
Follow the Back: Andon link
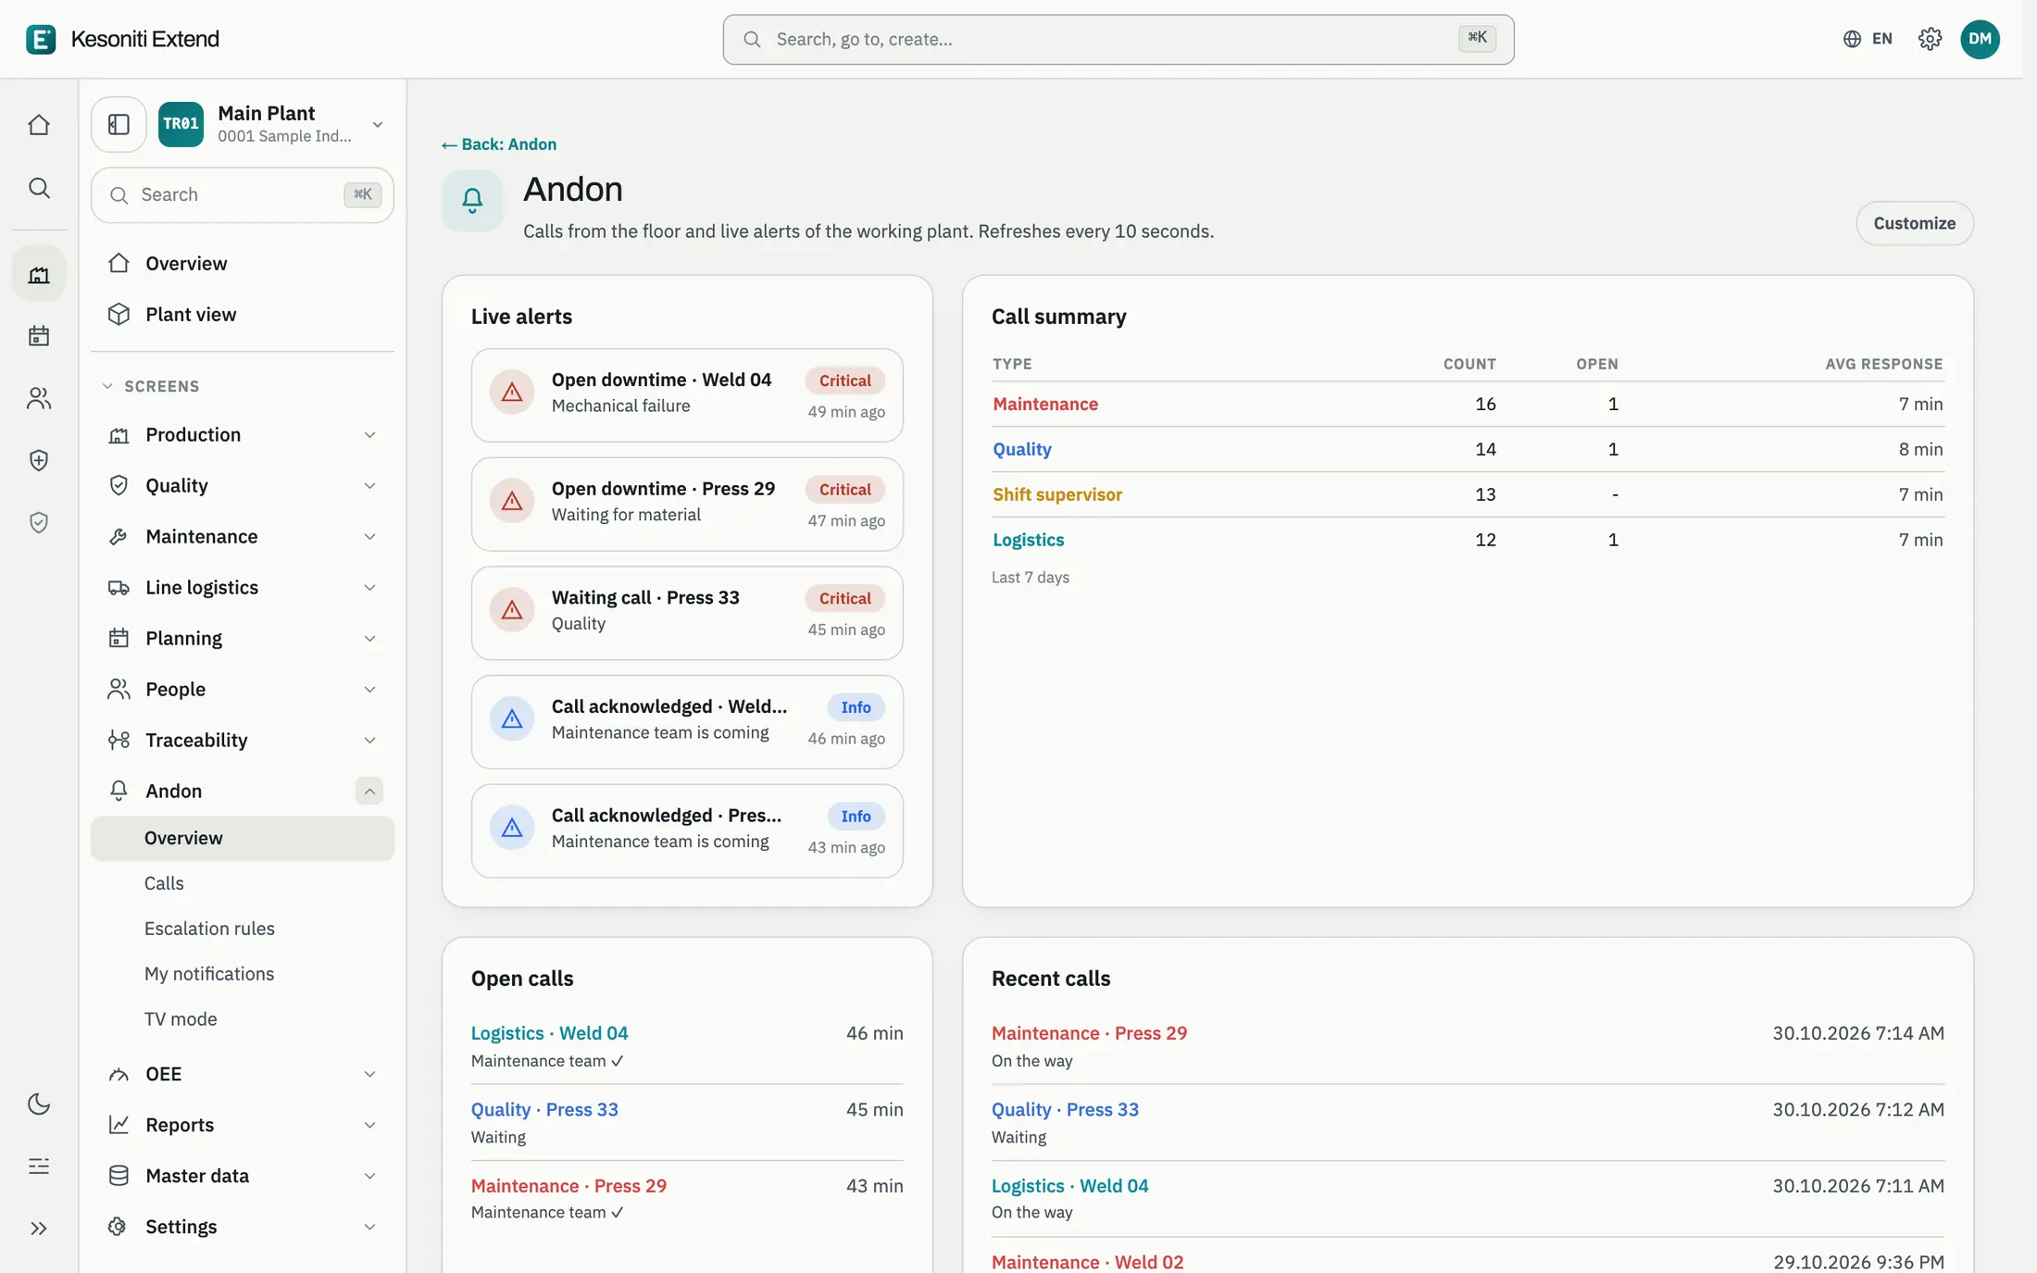tap(499, 144)
